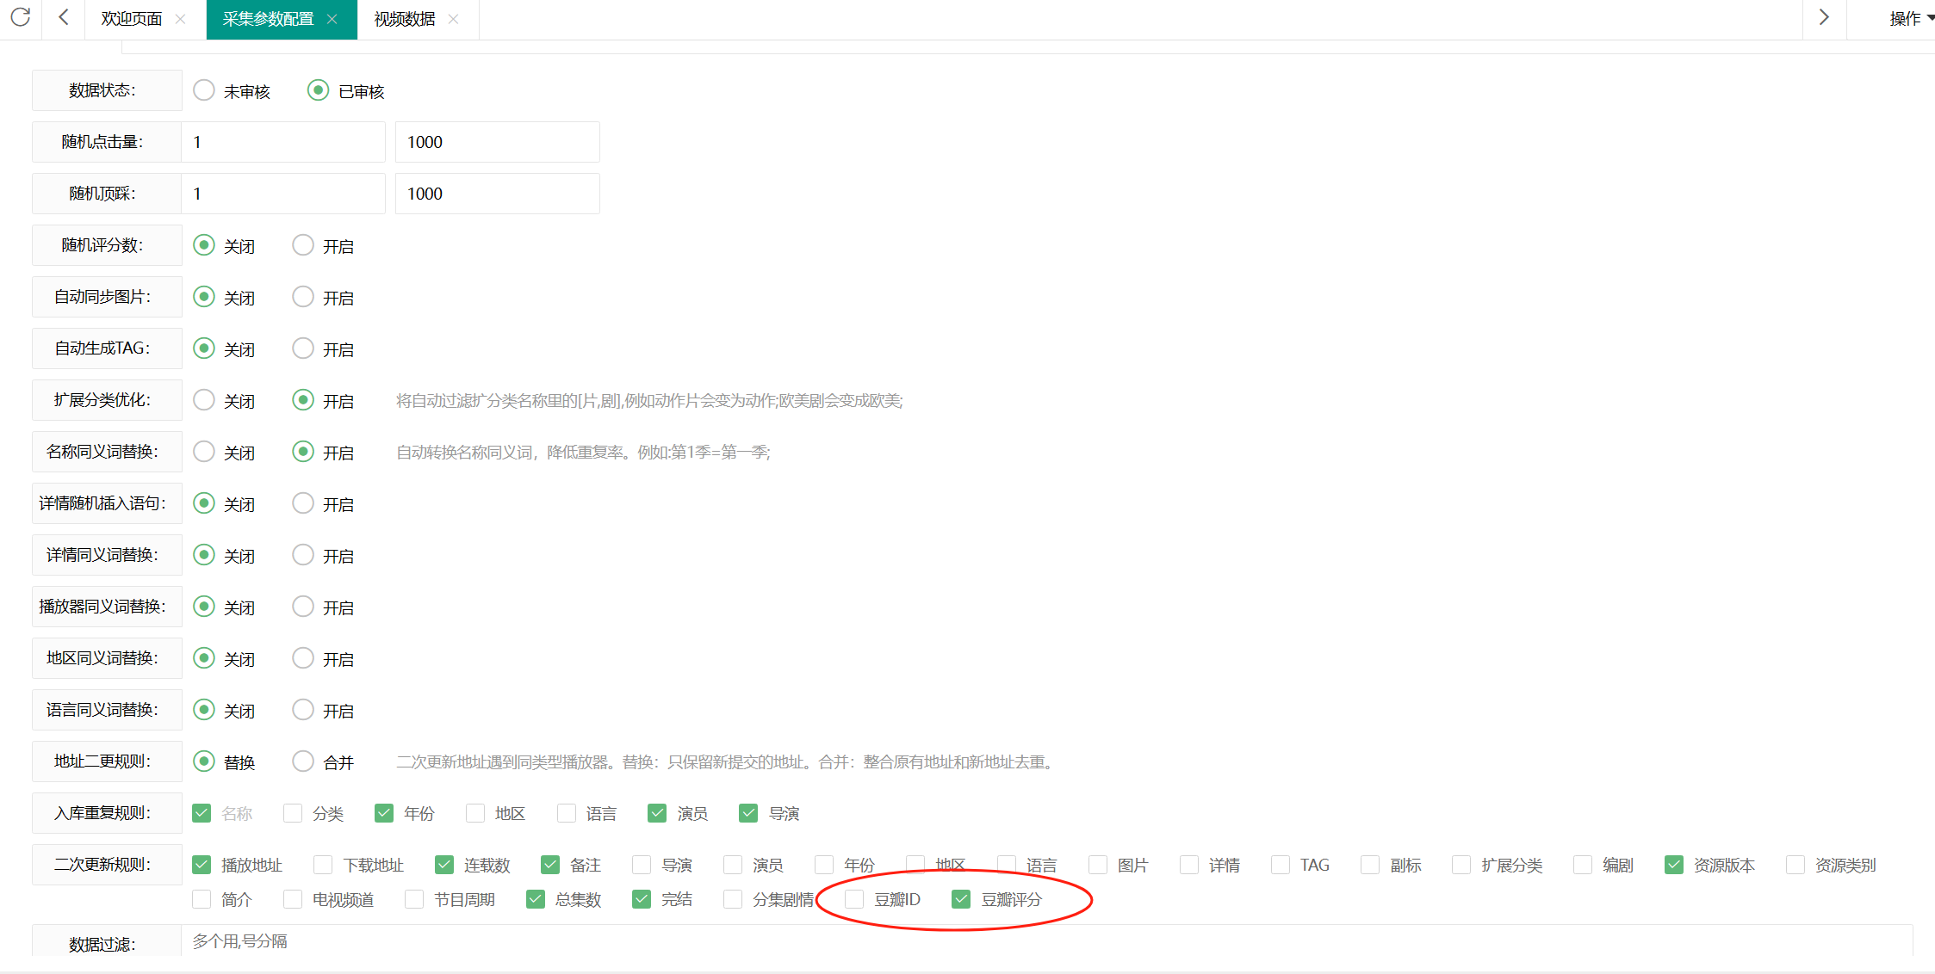The image size is (1935, 974).
Task: Switch to the 视频数据 tab
Action: pyautogui.click(x=404, y=19)
